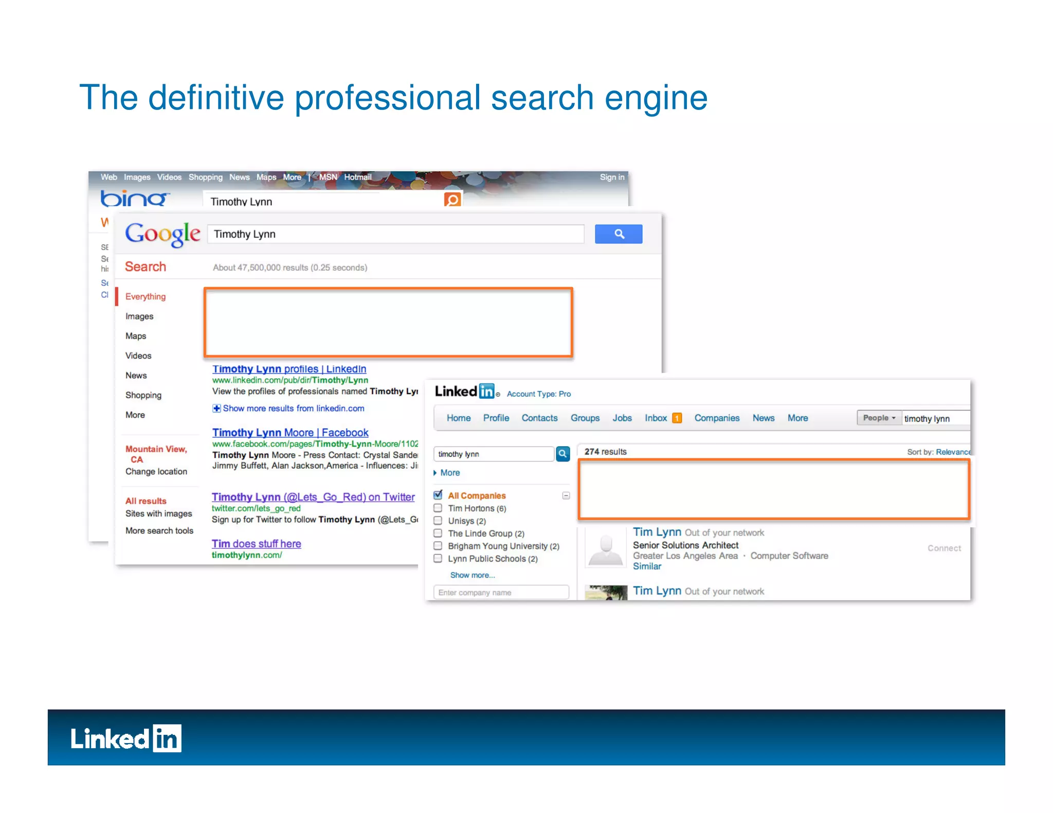Open the More menu in LinkedIn nav
This screenshot has width=1053, height=813.
click(x=798, y=418)
